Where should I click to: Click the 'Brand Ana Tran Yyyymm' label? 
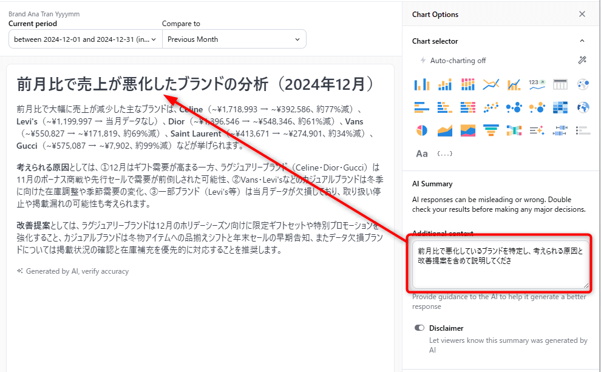[x=44, y=14]
